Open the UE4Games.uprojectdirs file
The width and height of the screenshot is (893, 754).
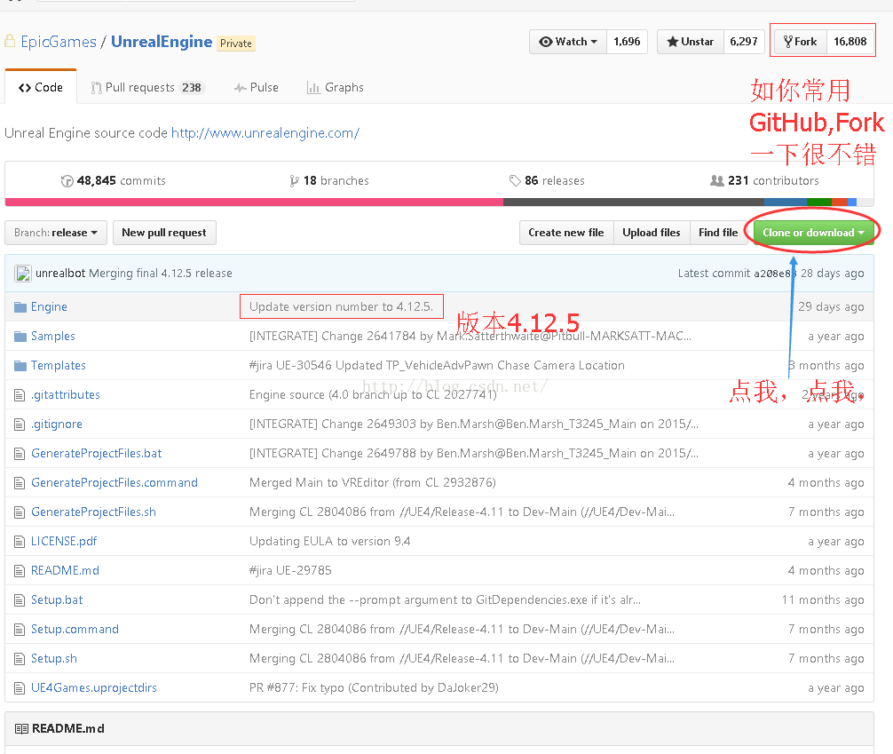coord(94,688)
